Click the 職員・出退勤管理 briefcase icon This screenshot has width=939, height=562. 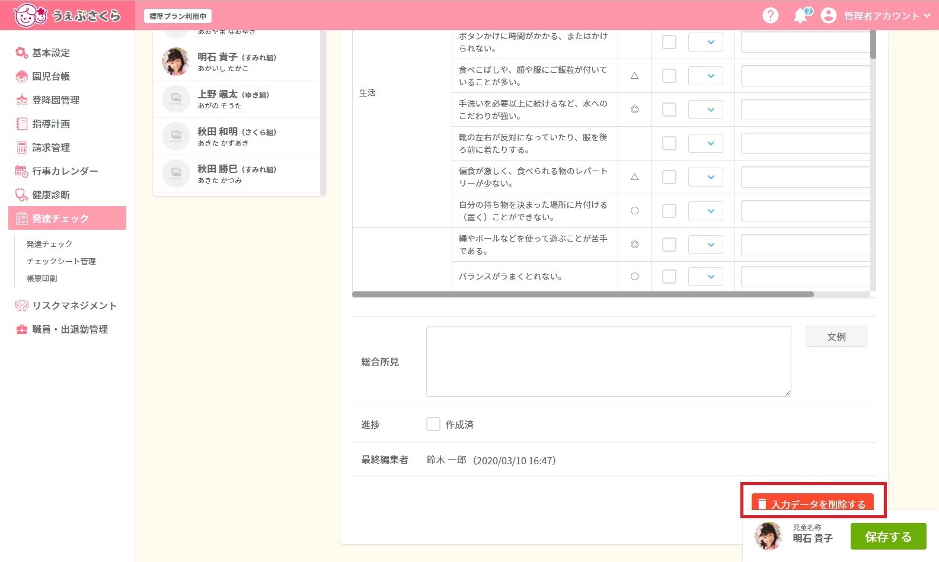22,329
